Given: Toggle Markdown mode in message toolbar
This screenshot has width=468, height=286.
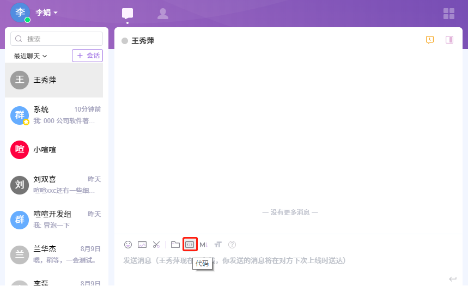Looking at the screenshot, I should [x=204, y=245].
